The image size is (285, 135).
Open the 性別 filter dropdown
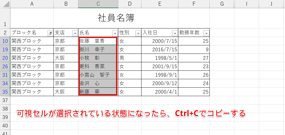pyautogui.click(x=138, y=33)
